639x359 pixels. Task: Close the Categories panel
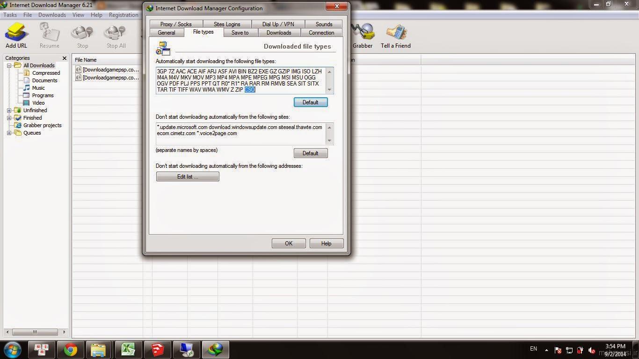coord(65,58)
